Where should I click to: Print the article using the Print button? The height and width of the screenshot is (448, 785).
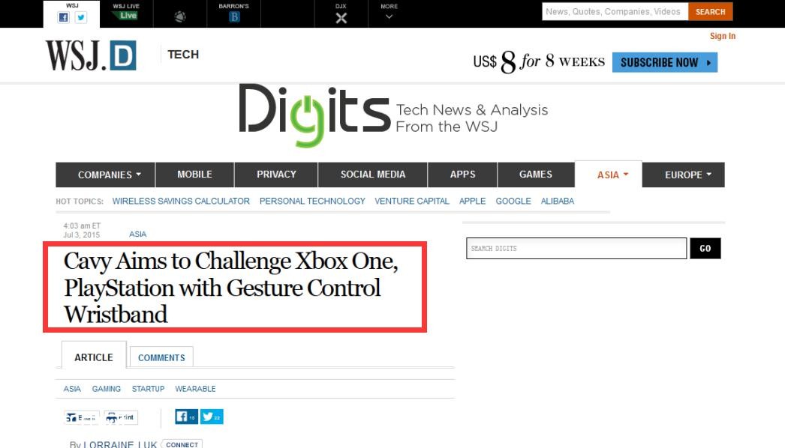point(121,417)
